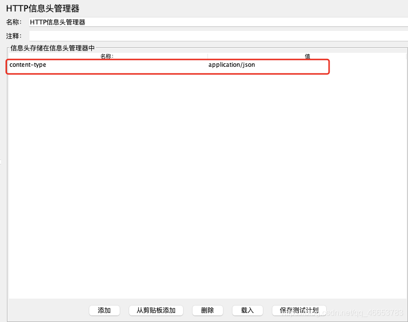
Task: Click the HTTP信息头管理器 title text
Action: coord(43,8)
